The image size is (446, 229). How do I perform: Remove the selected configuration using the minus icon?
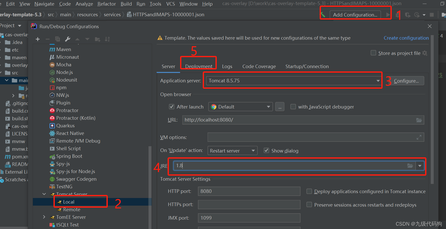(47, 39)
